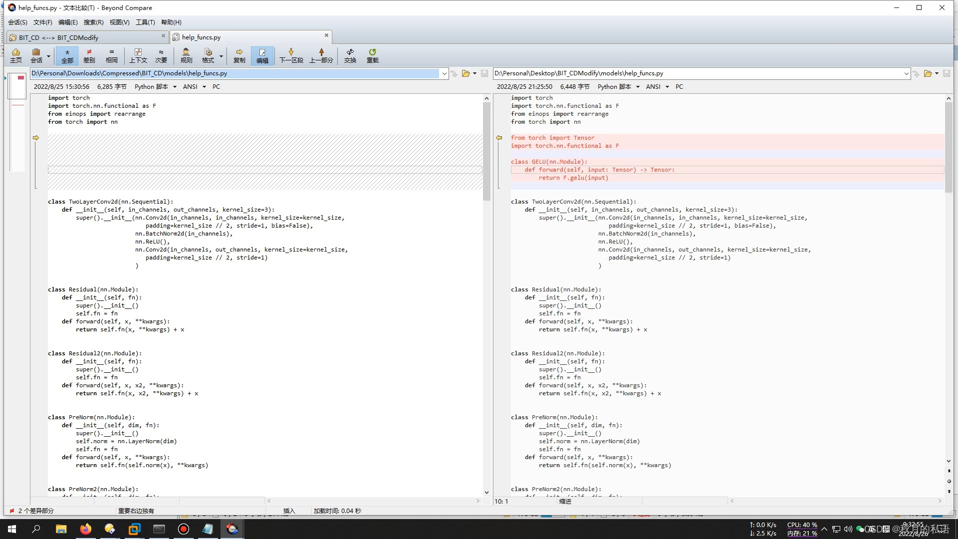Click the taskbar volume icon
958x539 pixels.
848,529
